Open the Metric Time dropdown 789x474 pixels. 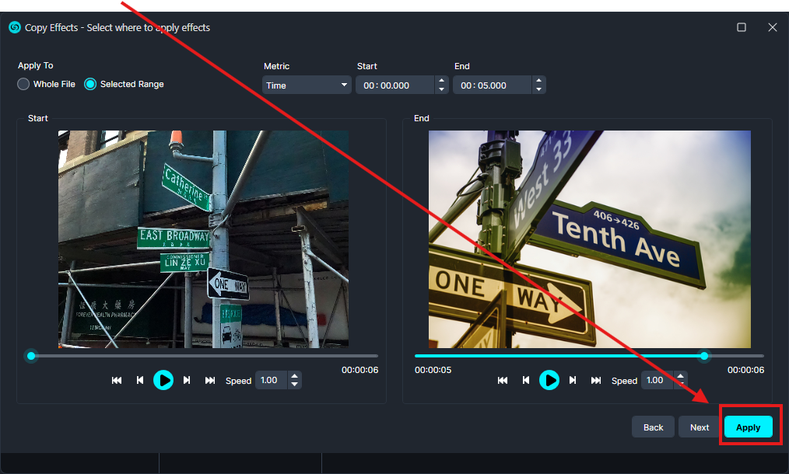click(307, 85)
